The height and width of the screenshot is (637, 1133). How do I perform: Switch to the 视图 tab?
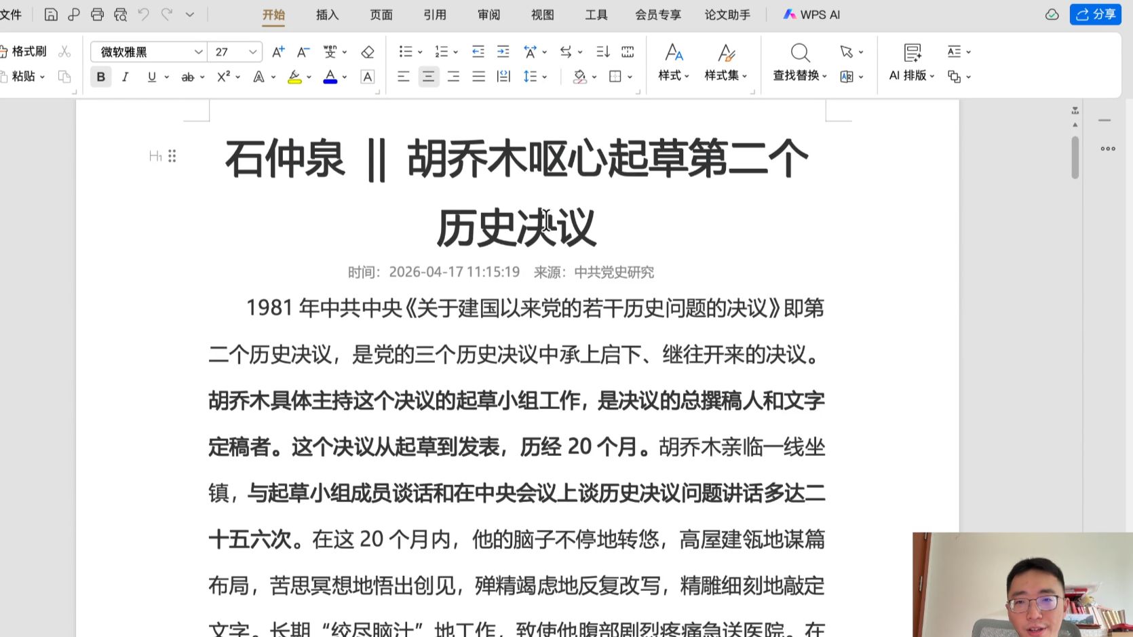(x=543, y=14)
